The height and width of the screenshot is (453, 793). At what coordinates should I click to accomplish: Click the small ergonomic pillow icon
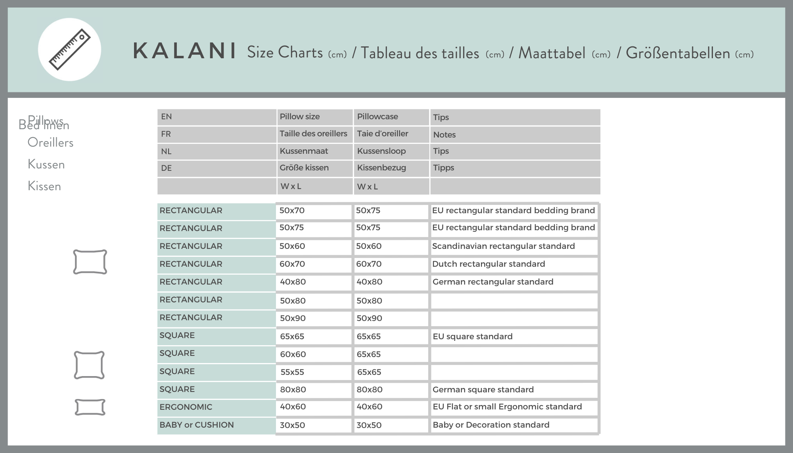pyautogui.click(x=90, y=407)
